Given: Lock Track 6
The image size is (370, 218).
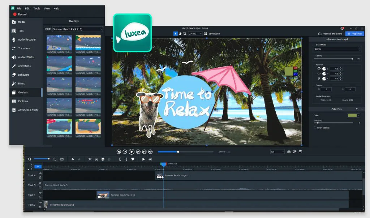Looking at the screenshot, I should pos(40,177).
